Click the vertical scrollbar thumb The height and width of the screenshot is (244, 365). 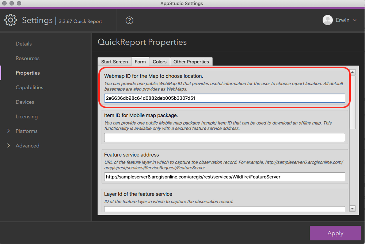coord(353,102)
